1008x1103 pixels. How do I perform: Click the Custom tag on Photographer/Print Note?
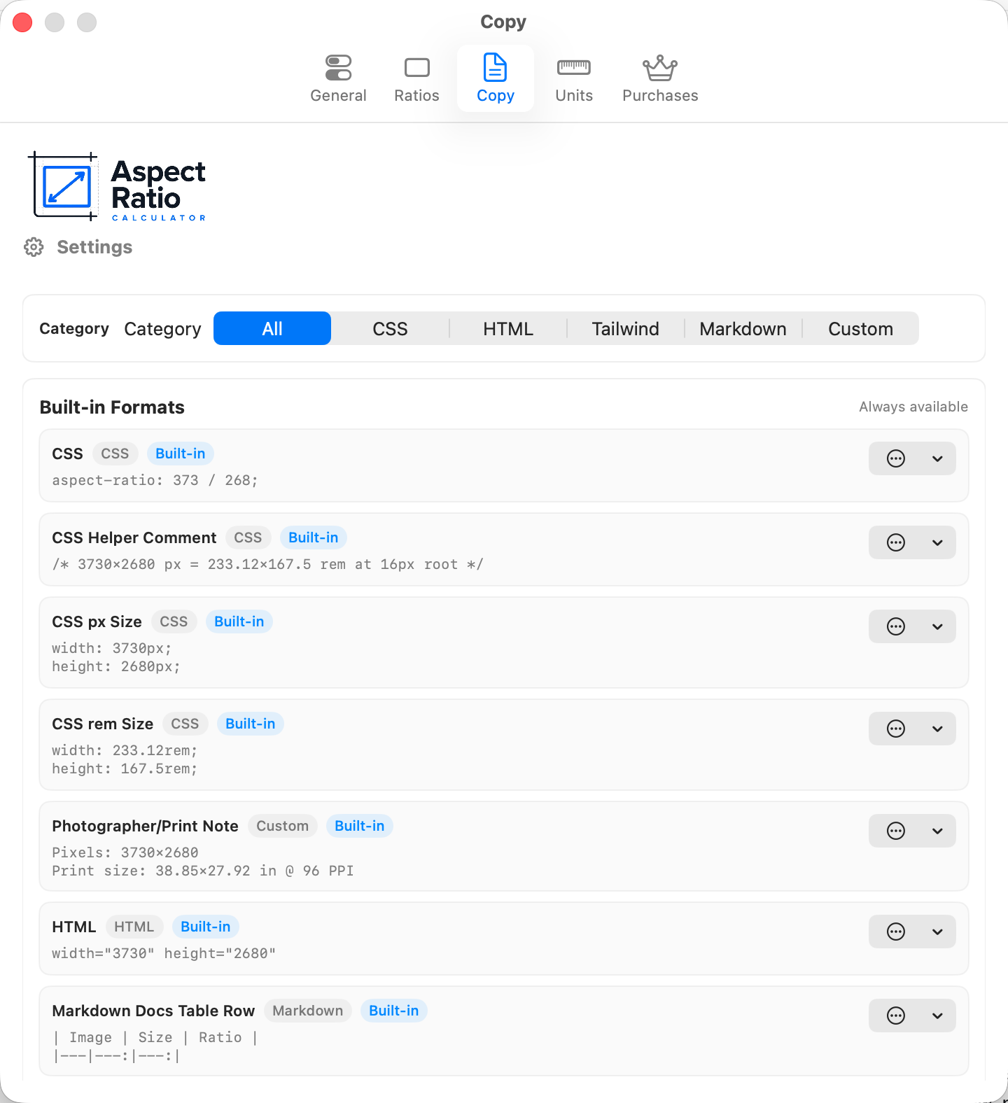(x=282, y=826)
